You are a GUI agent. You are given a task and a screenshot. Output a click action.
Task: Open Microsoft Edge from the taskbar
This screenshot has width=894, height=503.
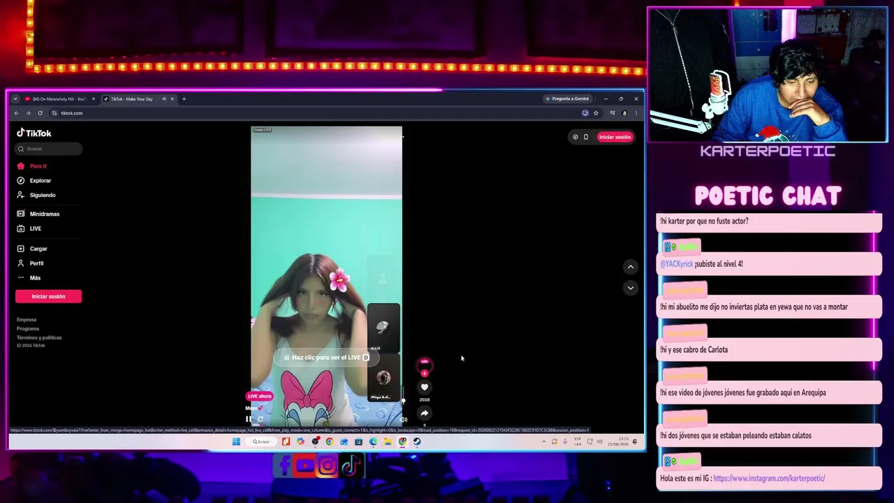pyautogui.click(x=373, y=442)
